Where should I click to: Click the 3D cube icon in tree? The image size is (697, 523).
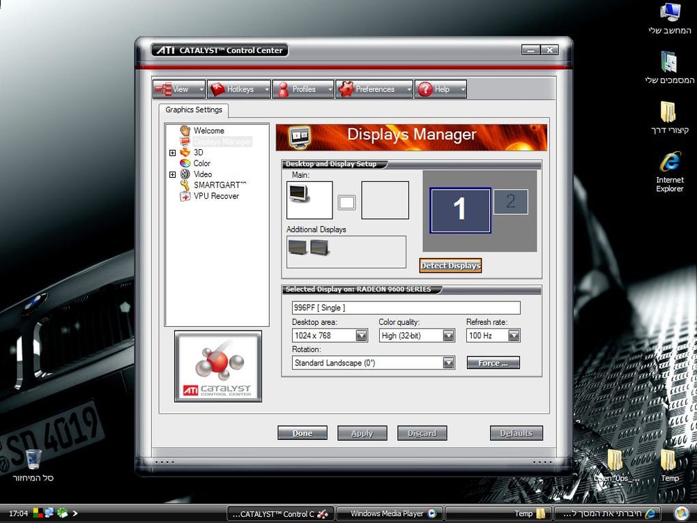[185, 153]
